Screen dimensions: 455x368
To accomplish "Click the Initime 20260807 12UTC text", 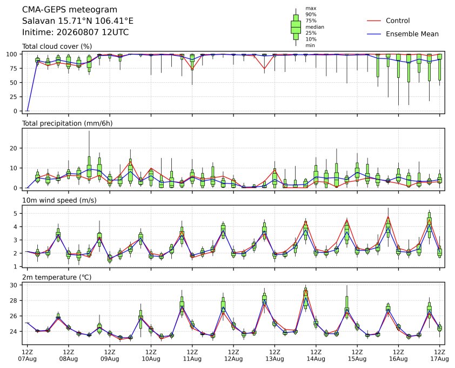I will tap(76, 32).
